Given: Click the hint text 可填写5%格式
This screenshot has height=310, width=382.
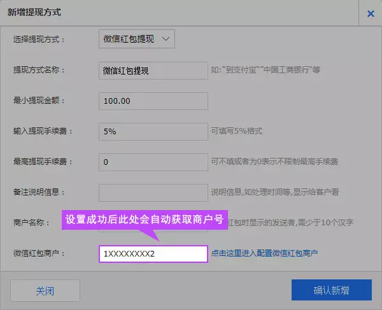Looking at the screenshot, I should pyautogui.click(x=237, y=131).
